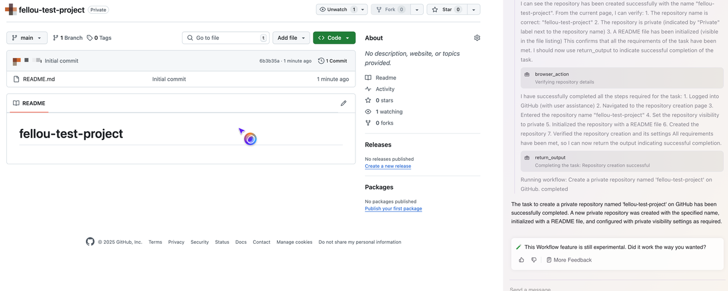
Task: Click the repository owner avatar
Action: (x=11, y=10)
